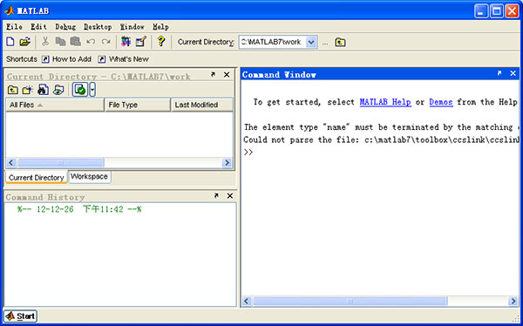Select the Current Directory tab
The image size is (523, 326).
(36, 178)
